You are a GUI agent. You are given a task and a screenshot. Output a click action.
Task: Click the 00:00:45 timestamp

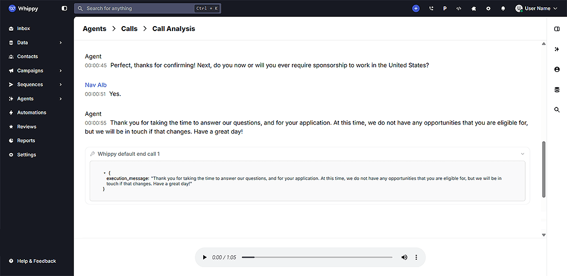click(96, 66)
